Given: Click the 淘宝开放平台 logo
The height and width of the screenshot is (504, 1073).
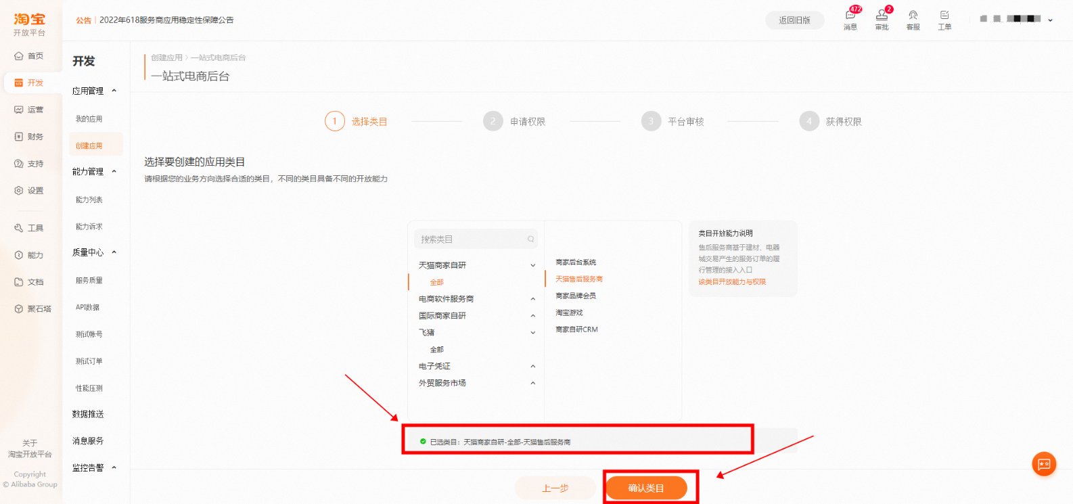Looking at the screenshot, I should (x=30, y=24).
